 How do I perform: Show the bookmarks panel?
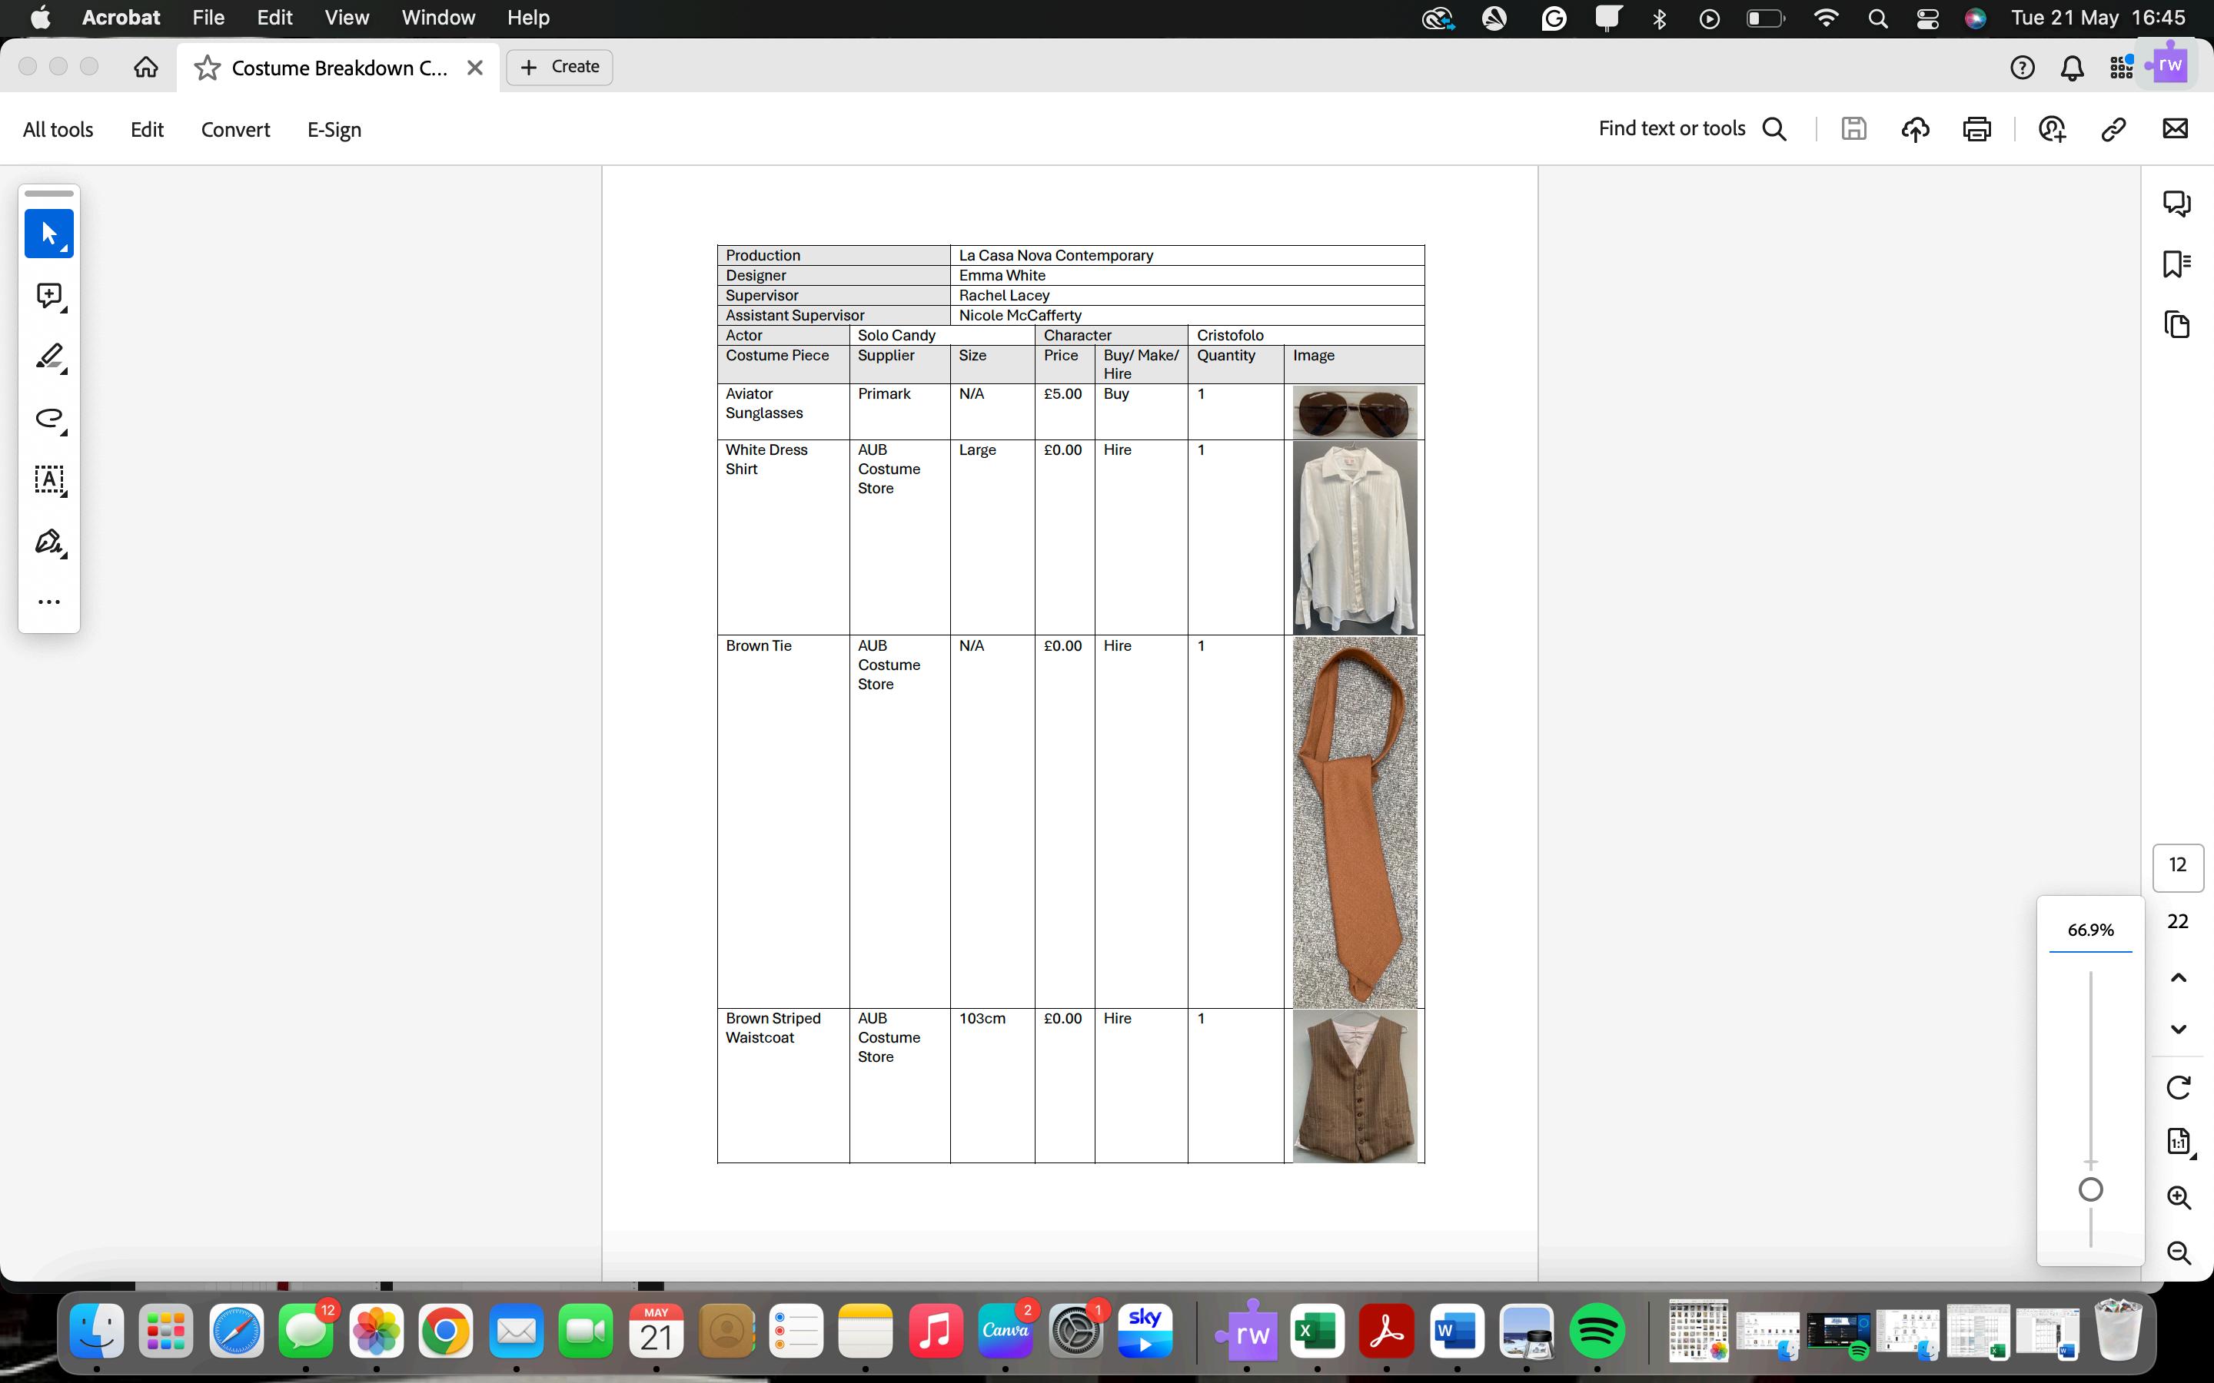2176,264
